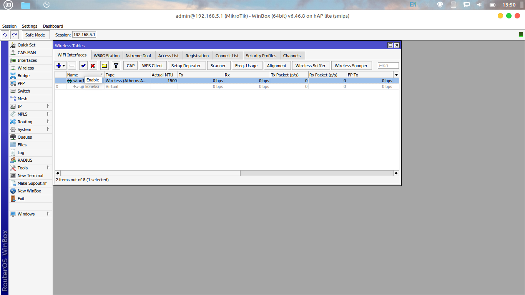Switch to Nstreme Dual tab
The image size is (525, 295).
tap(138, 56)
